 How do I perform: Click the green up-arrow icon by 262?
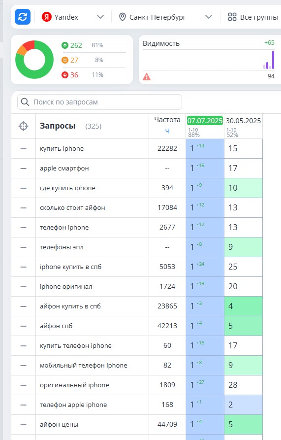(x=65, y=45)
